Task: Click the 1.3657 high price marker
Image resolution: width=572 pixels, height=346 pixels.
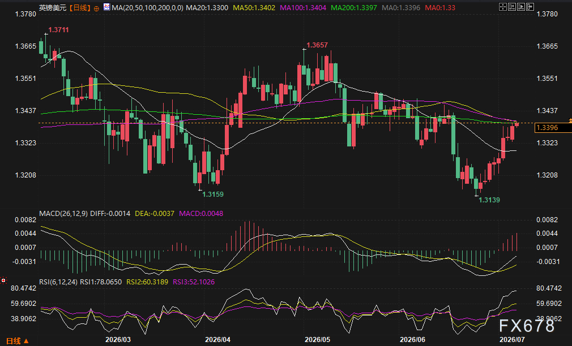Action: point(317,45)
